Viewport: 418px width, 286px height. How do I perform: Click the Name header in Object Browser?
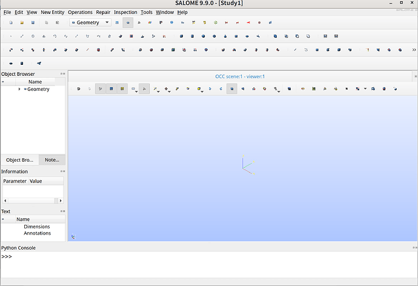coord(35,82)
